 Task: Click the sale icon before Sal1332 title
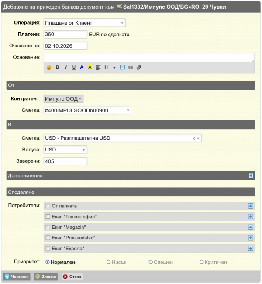point(120,7)
